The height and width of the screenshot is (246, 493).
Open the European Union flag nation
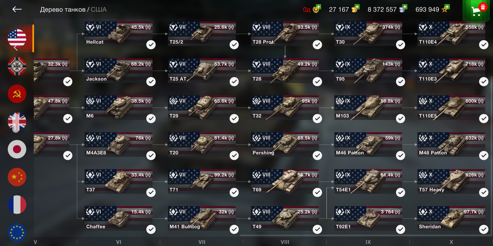[x=17, y=232]
